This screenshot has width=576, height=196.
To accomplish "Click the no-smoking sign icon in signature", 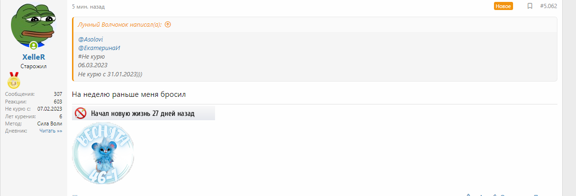I will pos(81,113).
